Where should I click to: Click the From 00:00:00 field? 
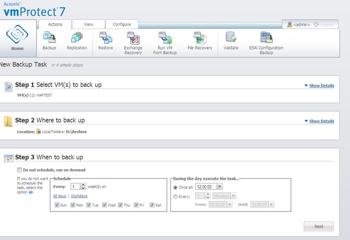(218, 204)
